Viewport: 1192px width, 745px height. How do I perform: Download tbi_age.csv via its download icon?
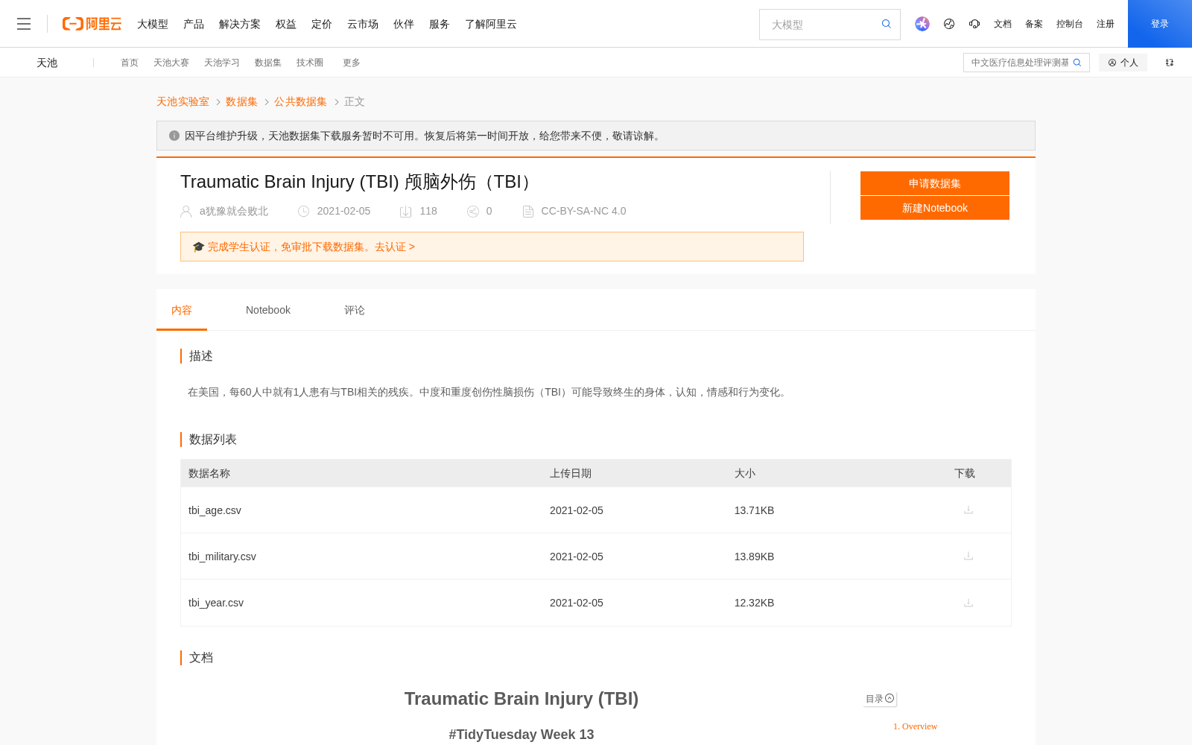coord(968,510)
